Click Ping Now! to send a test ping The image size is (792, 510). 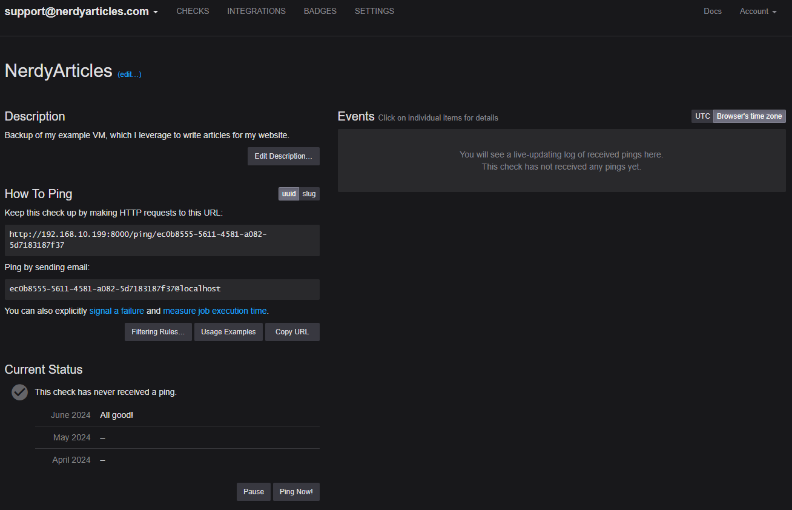(296, 491)
